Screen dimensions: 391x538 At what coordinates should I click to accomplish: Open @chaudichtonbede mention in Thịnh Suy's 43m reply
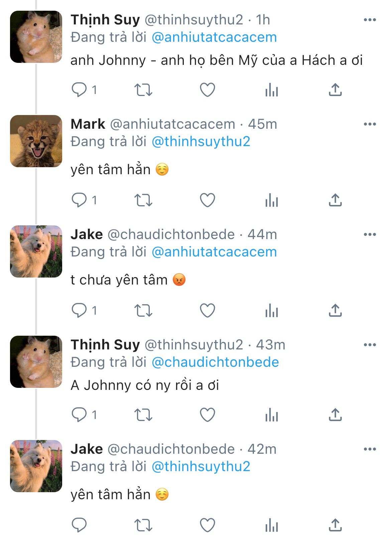coord(215,362)
